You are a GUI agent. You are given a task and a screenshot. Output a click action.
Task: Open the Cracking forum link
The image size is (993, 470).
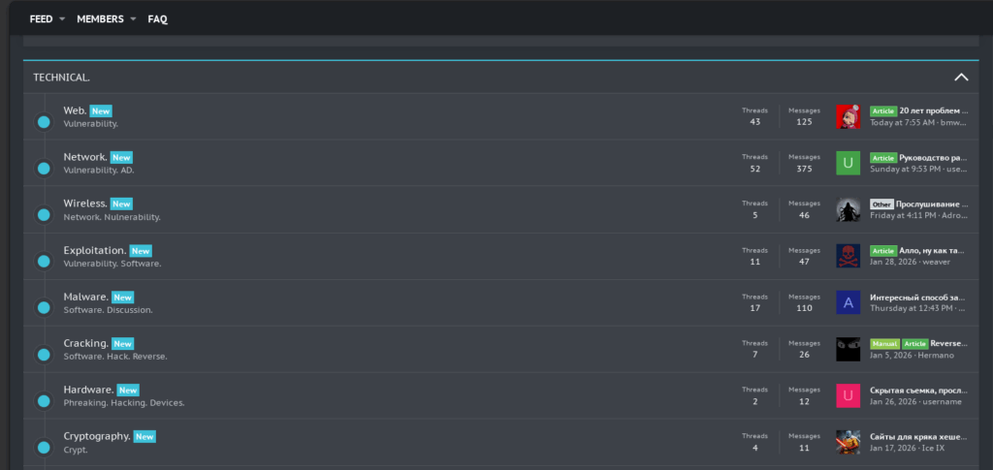click(x=85, y=343)
